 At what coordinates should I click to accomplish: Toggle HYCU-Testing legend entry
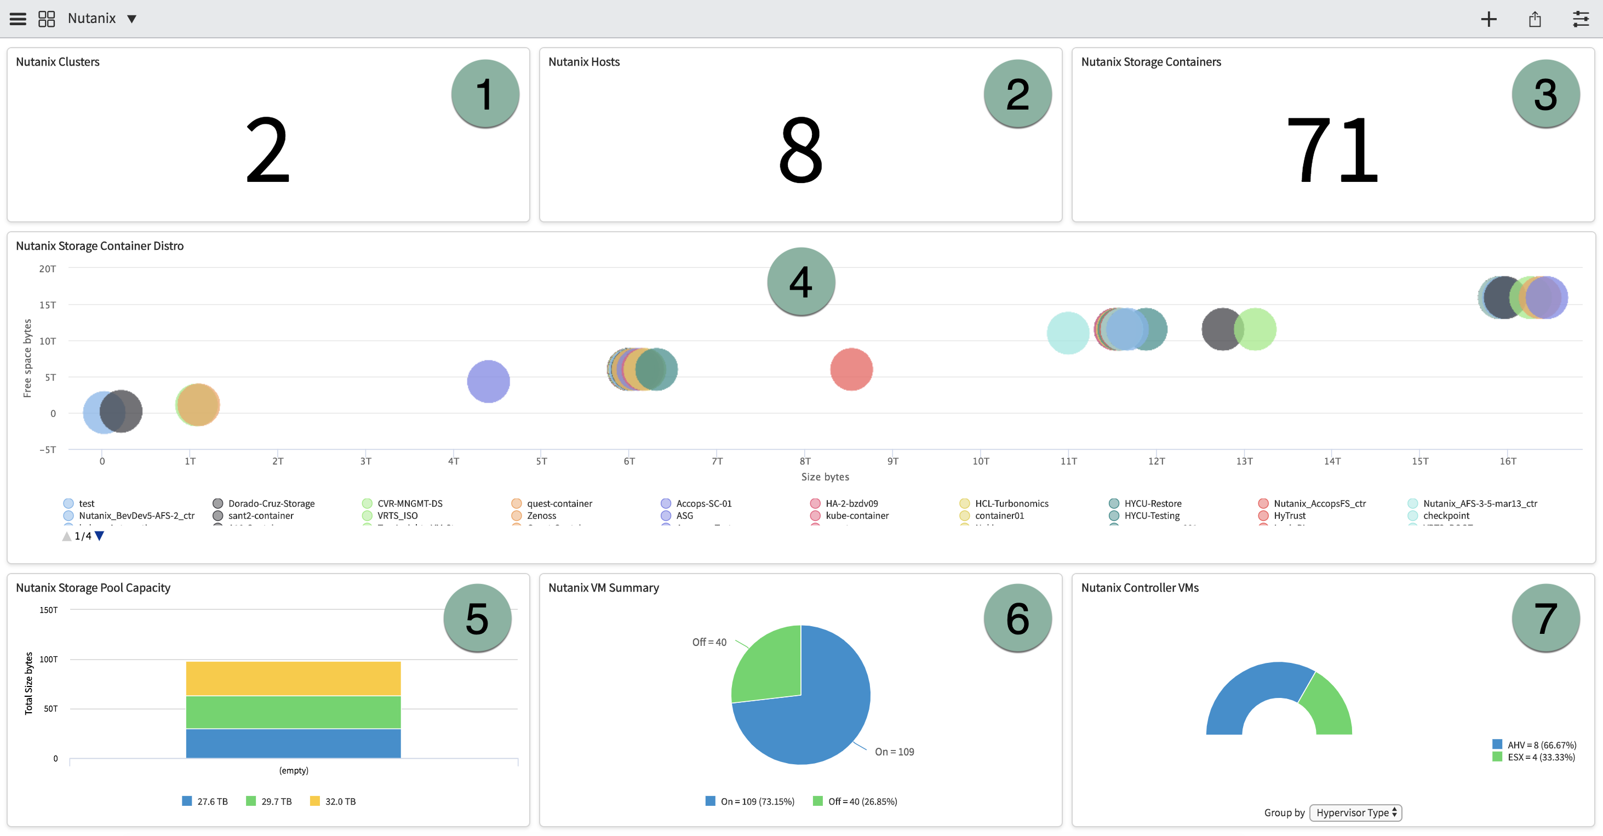click(x=1144, y=516)
